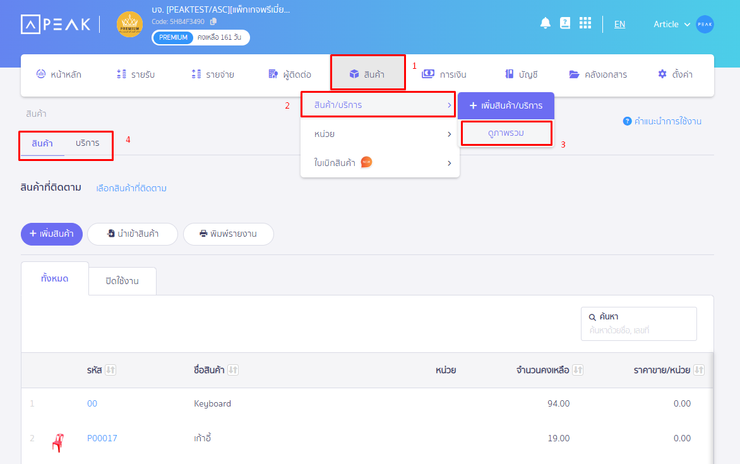Open the help guide book icon
Viewport: 740px width, 464px height.
565,23
